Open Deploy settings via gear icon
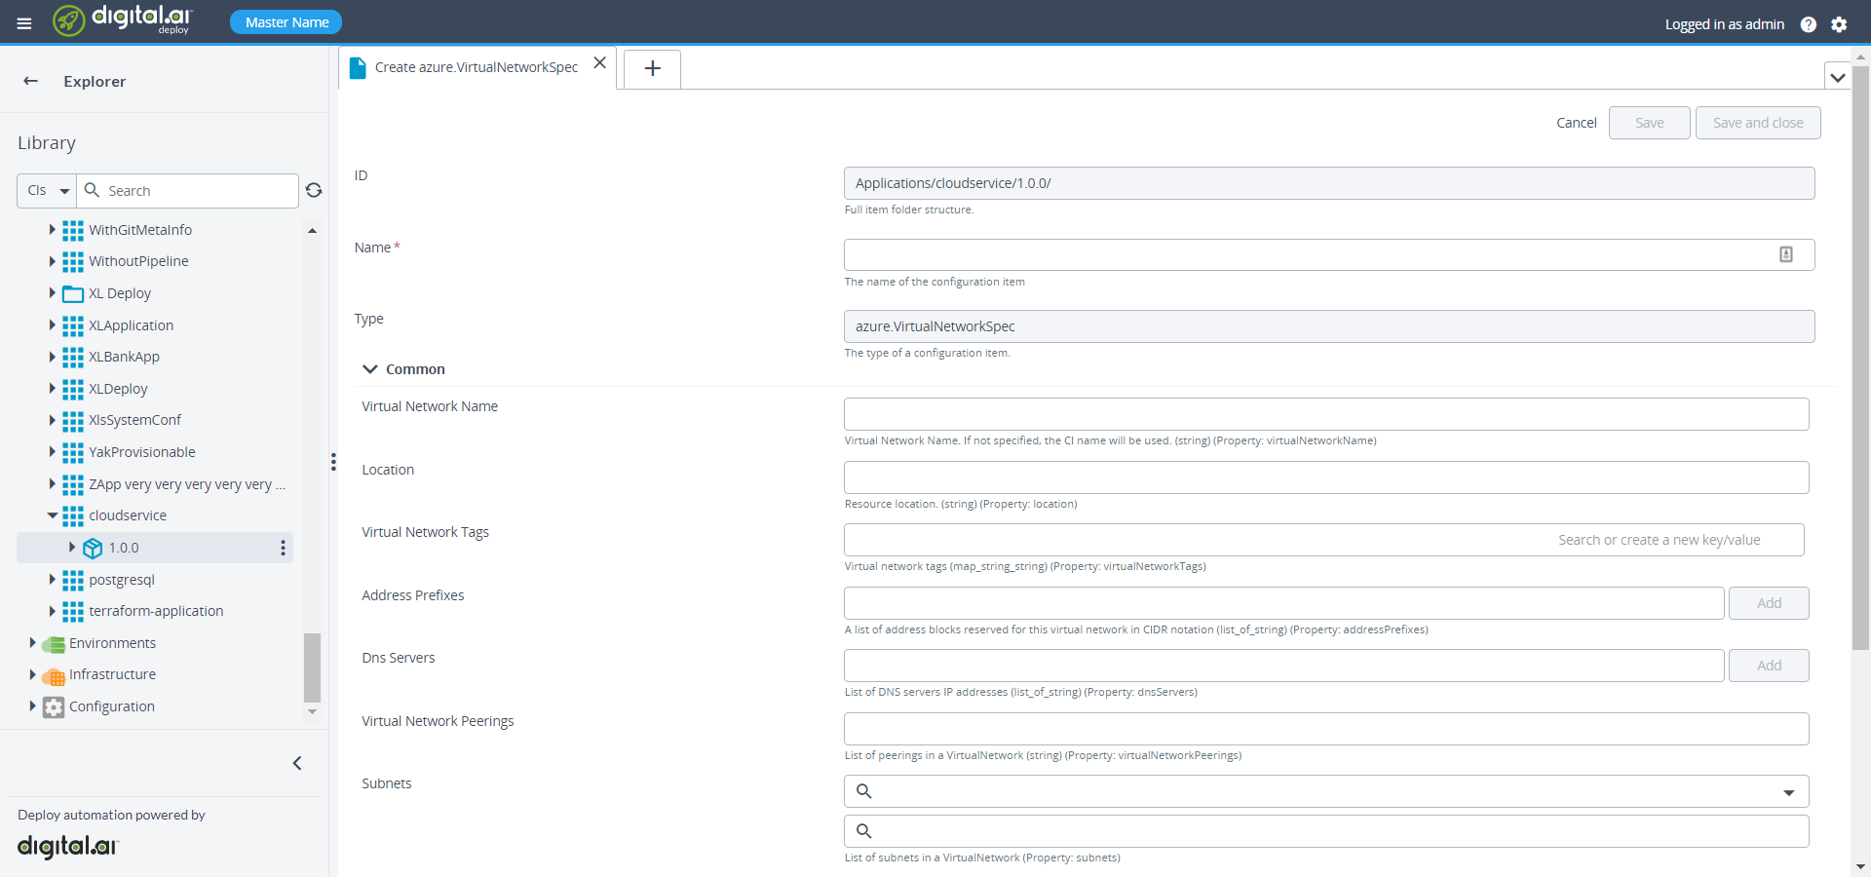This screenshot has width=1871, height=877. (x=1840, y=24)
